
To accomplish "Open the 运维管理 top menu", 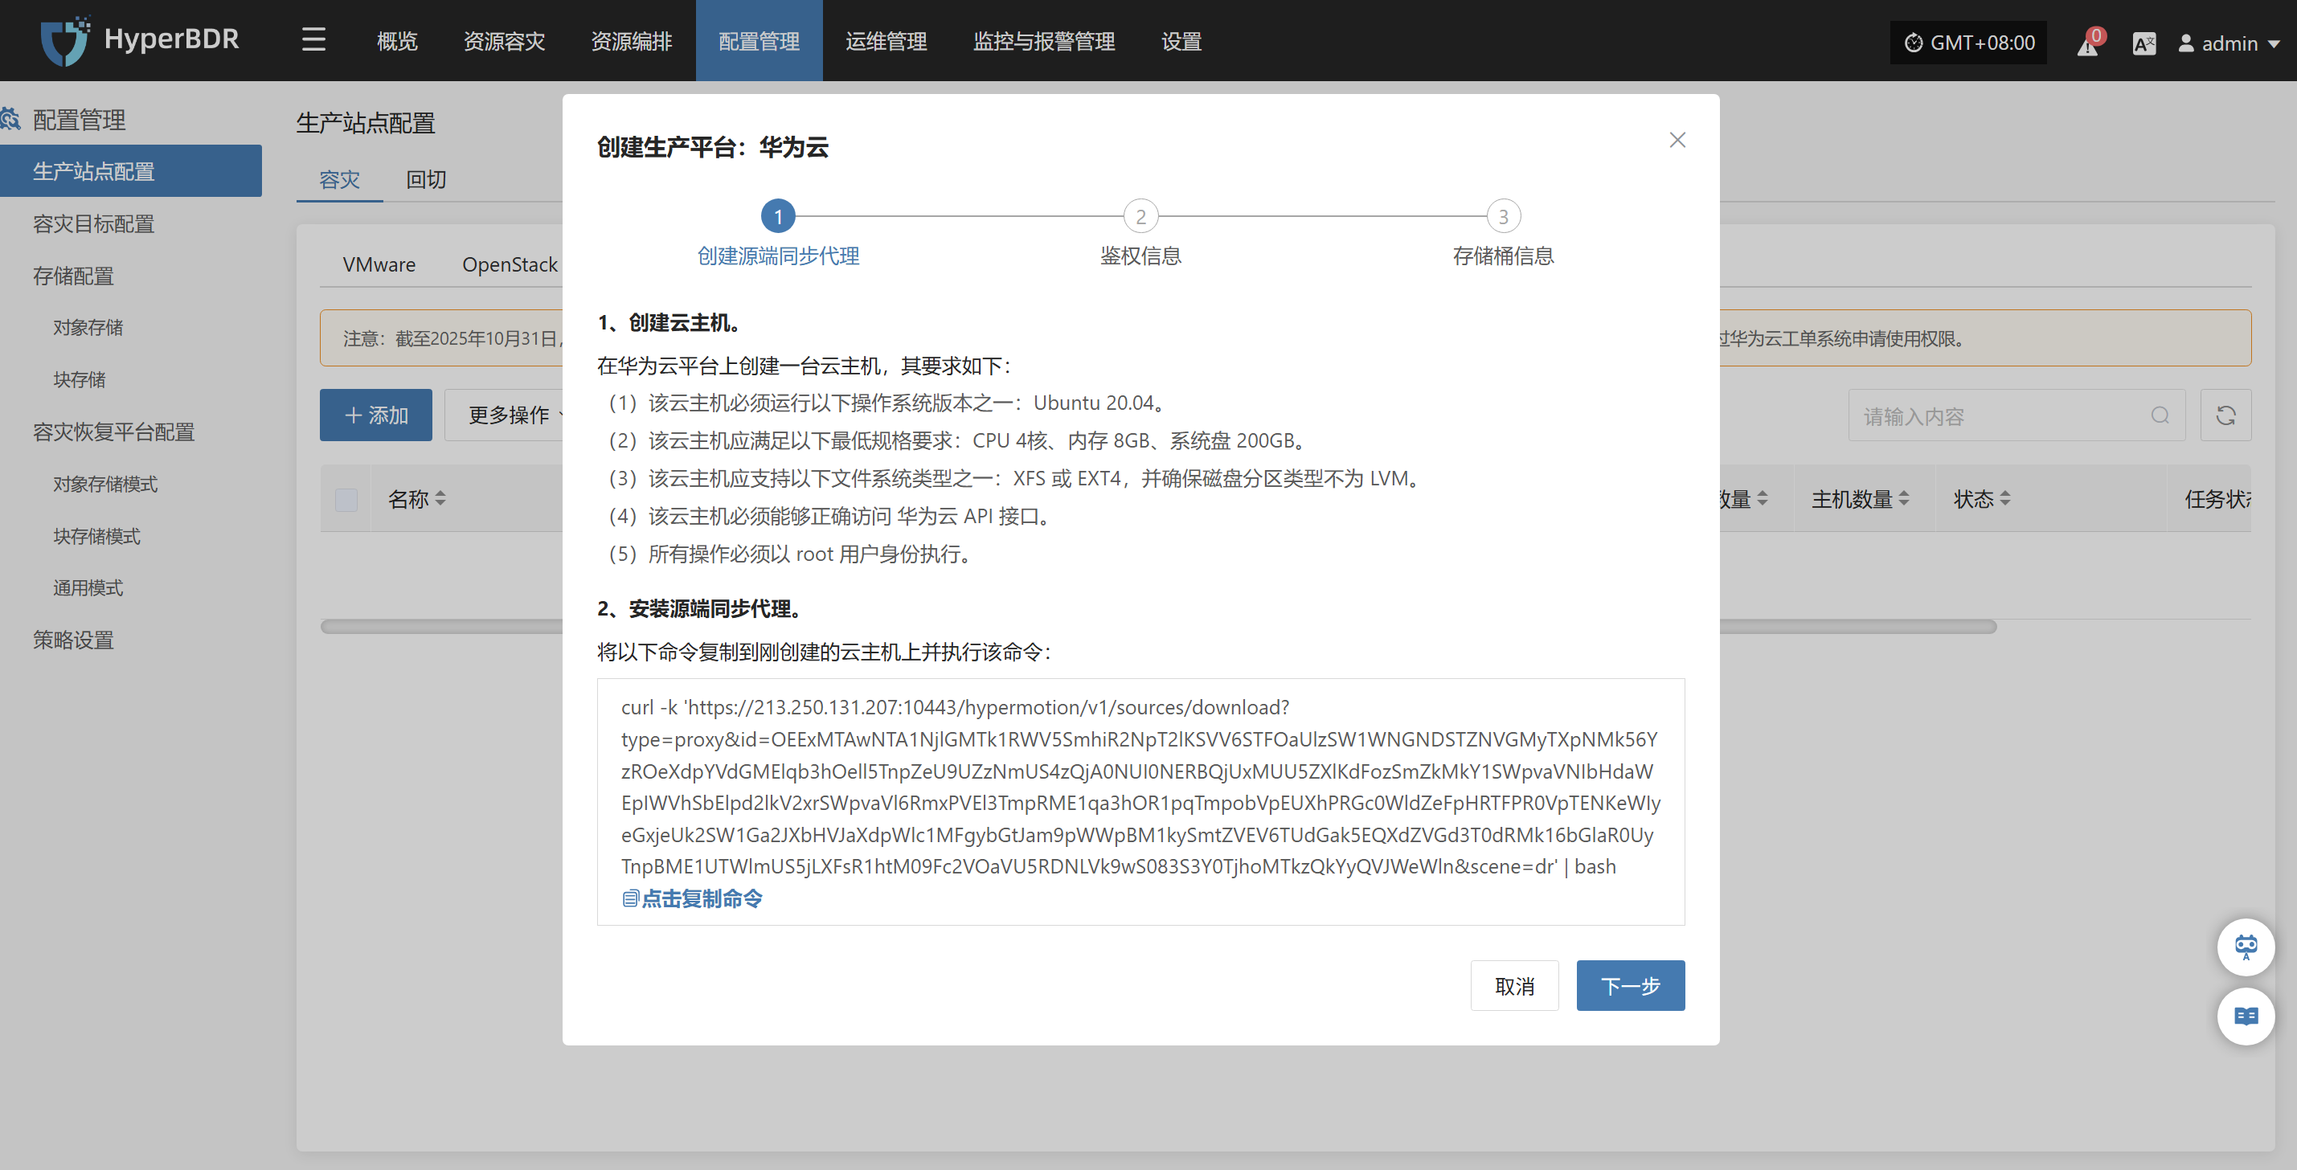I will (886, 41).
